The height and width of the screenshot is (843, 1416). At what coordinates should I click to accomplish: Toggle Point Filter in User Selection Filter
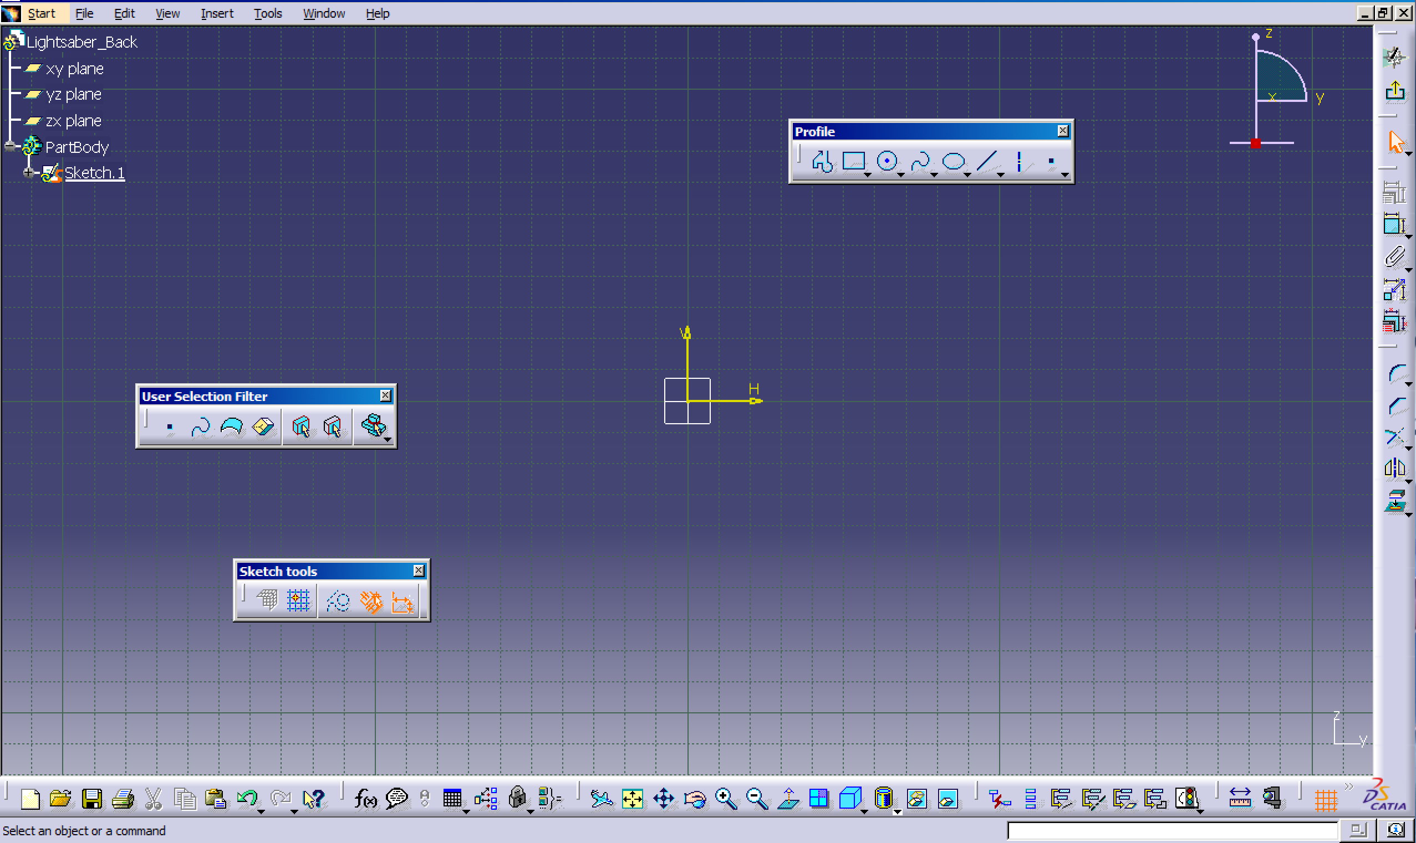click(170, 426)
